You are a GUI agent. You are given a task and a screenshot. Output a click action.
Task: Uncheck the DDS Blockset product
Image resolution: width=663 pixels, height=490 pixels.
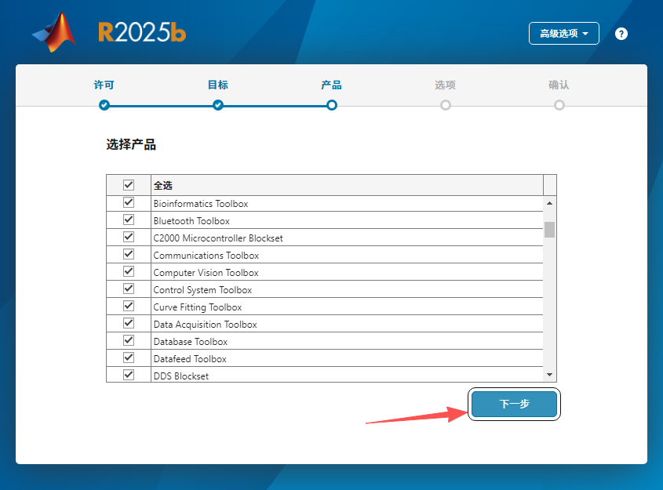(x=128, y=375)
